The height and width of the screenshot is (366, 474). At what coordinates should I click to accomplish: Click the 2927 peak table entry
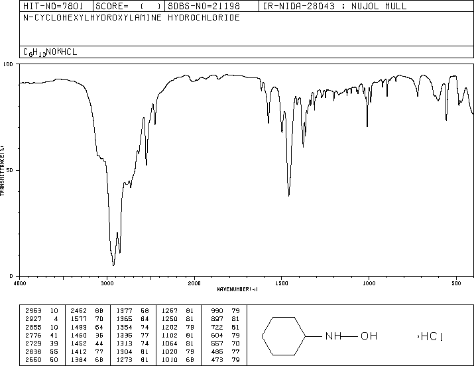click(x=42, y=319)
